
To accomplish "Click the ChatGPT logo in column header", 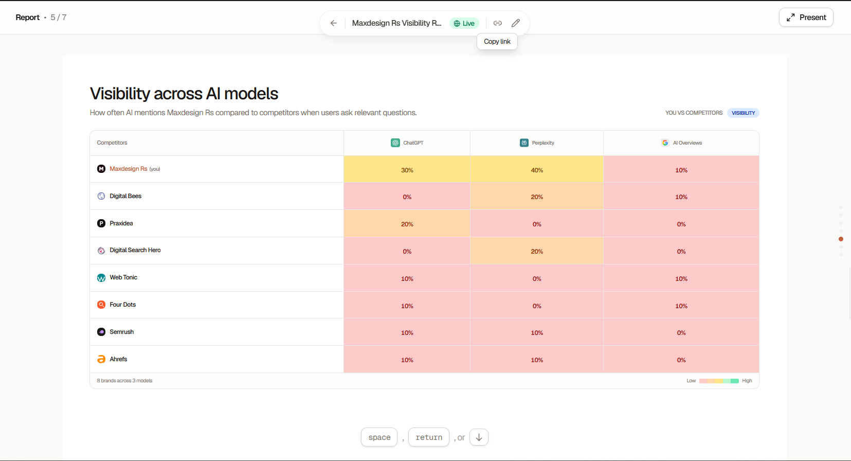I will tap(395, 143).
